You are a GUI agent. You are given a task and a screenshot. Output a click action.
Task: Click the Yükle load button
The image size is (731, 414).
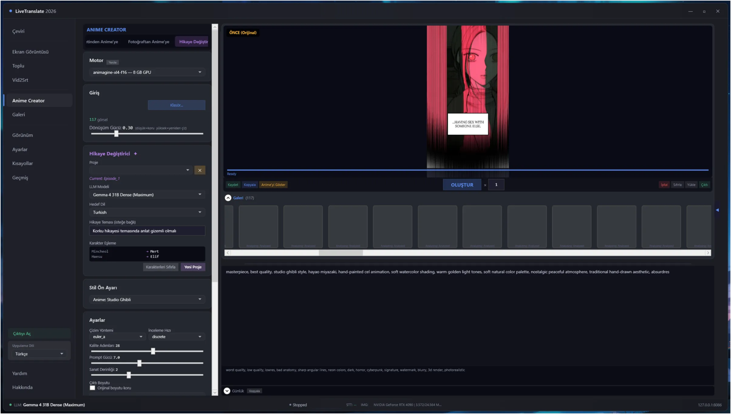pyautogui.click(x=691, y=185)
